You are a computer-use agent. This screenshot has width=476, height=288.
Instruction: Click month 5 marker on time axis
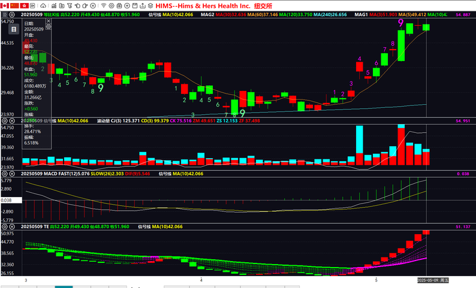point(376,280)
